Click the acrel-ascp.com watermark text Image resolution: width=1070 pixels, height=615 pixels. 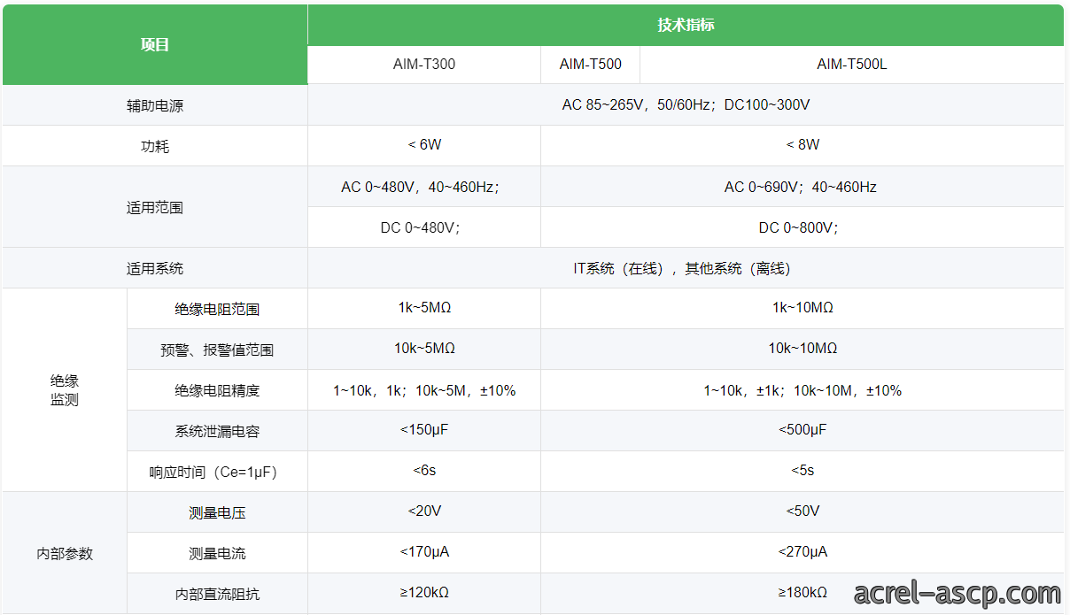coord(958,594)
